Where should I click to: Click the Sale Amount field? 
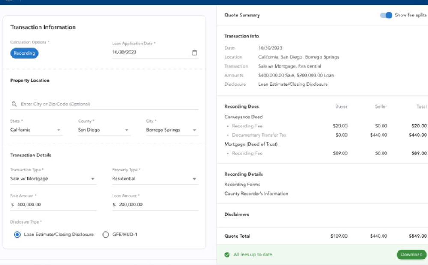tap(53, 204)
